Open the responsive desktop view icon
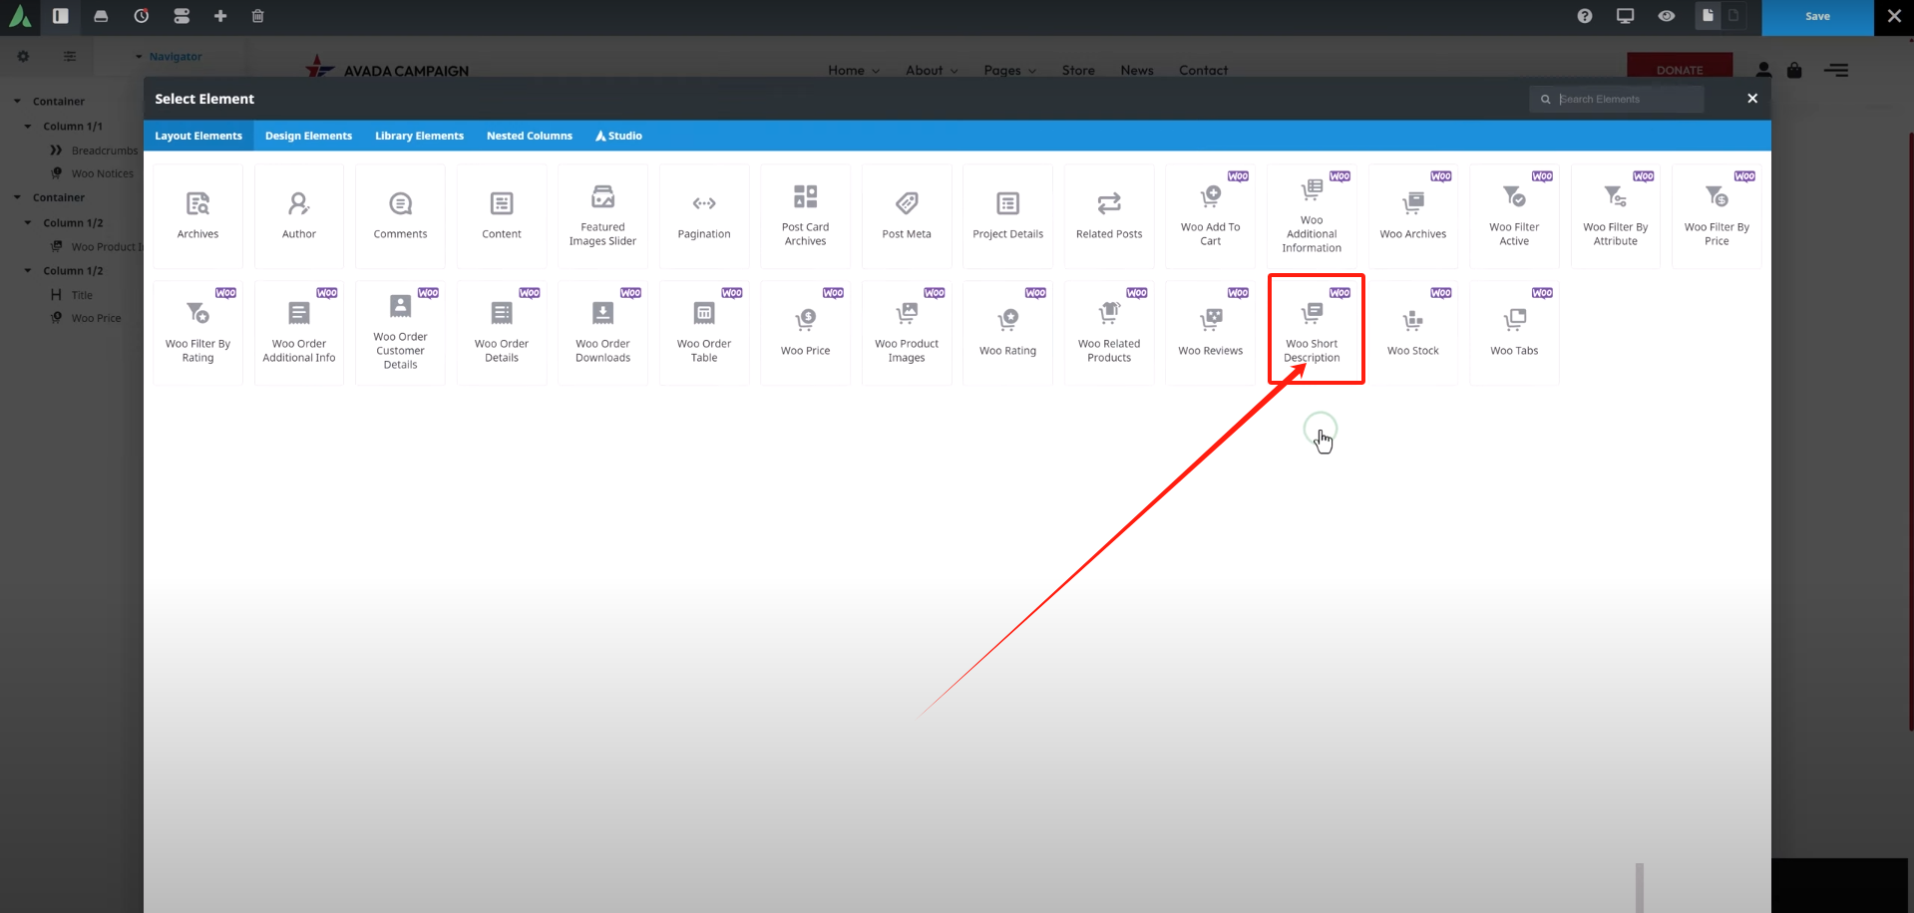This screenshot has width=1914, height=913. coord(1626,16)
